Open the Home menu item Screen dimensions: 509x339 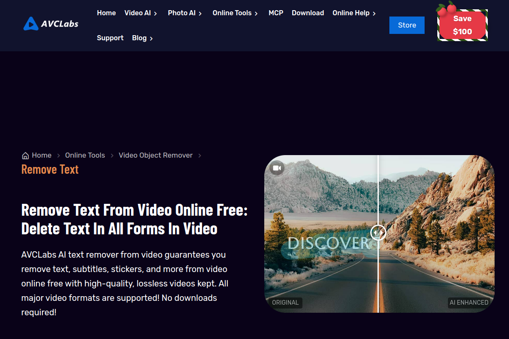click(106, 13)
